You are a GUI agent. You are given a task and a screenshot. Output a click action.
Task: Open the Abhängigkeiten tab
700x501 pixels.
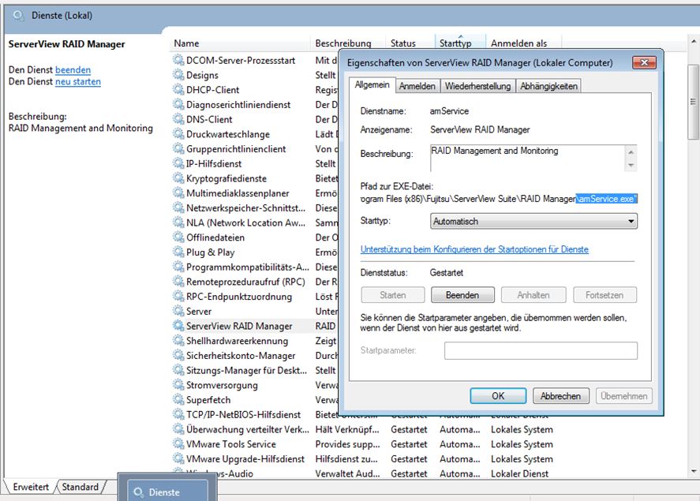pos(548,86)
